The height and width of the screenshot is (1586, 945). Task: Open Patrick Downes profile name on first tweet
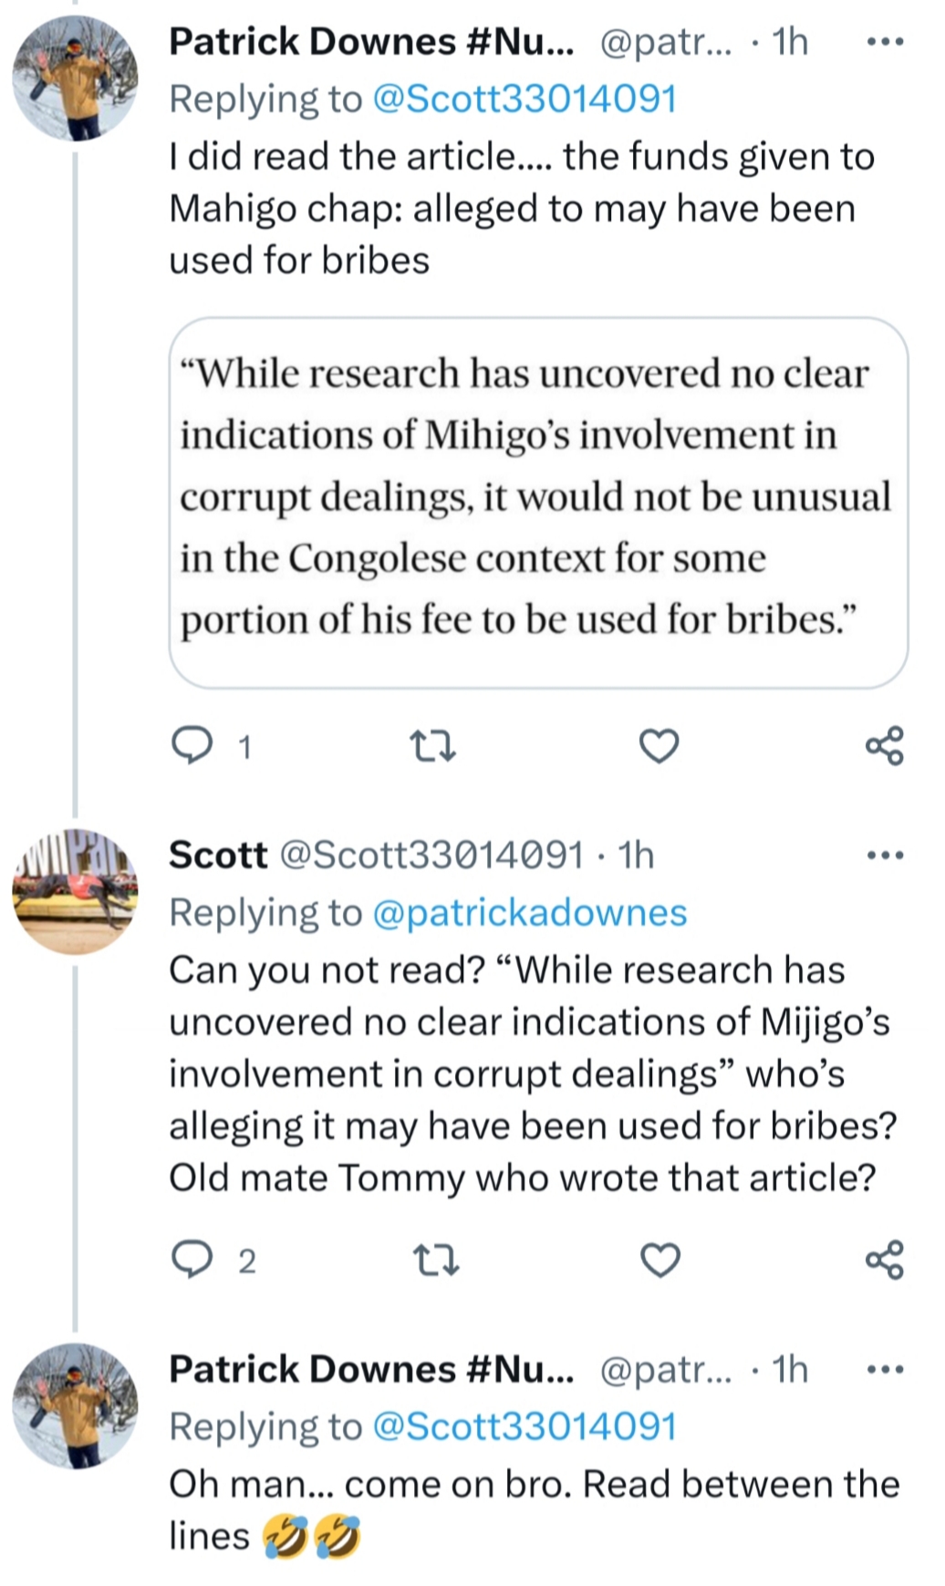click(x=370, y=42)
